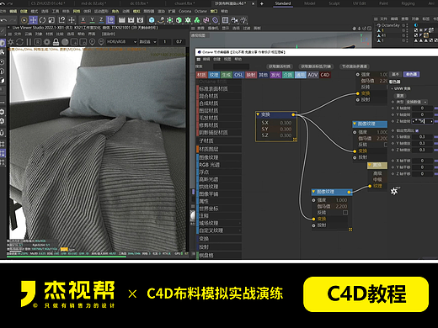Image resolution: width=438 pixels, height=328 pixels.
Task: Toggle the Z axis lock
Action: coord(101,20)
